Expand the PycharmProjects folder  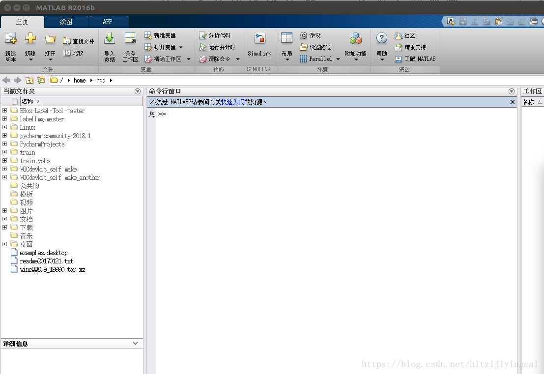tap(5, 144)
